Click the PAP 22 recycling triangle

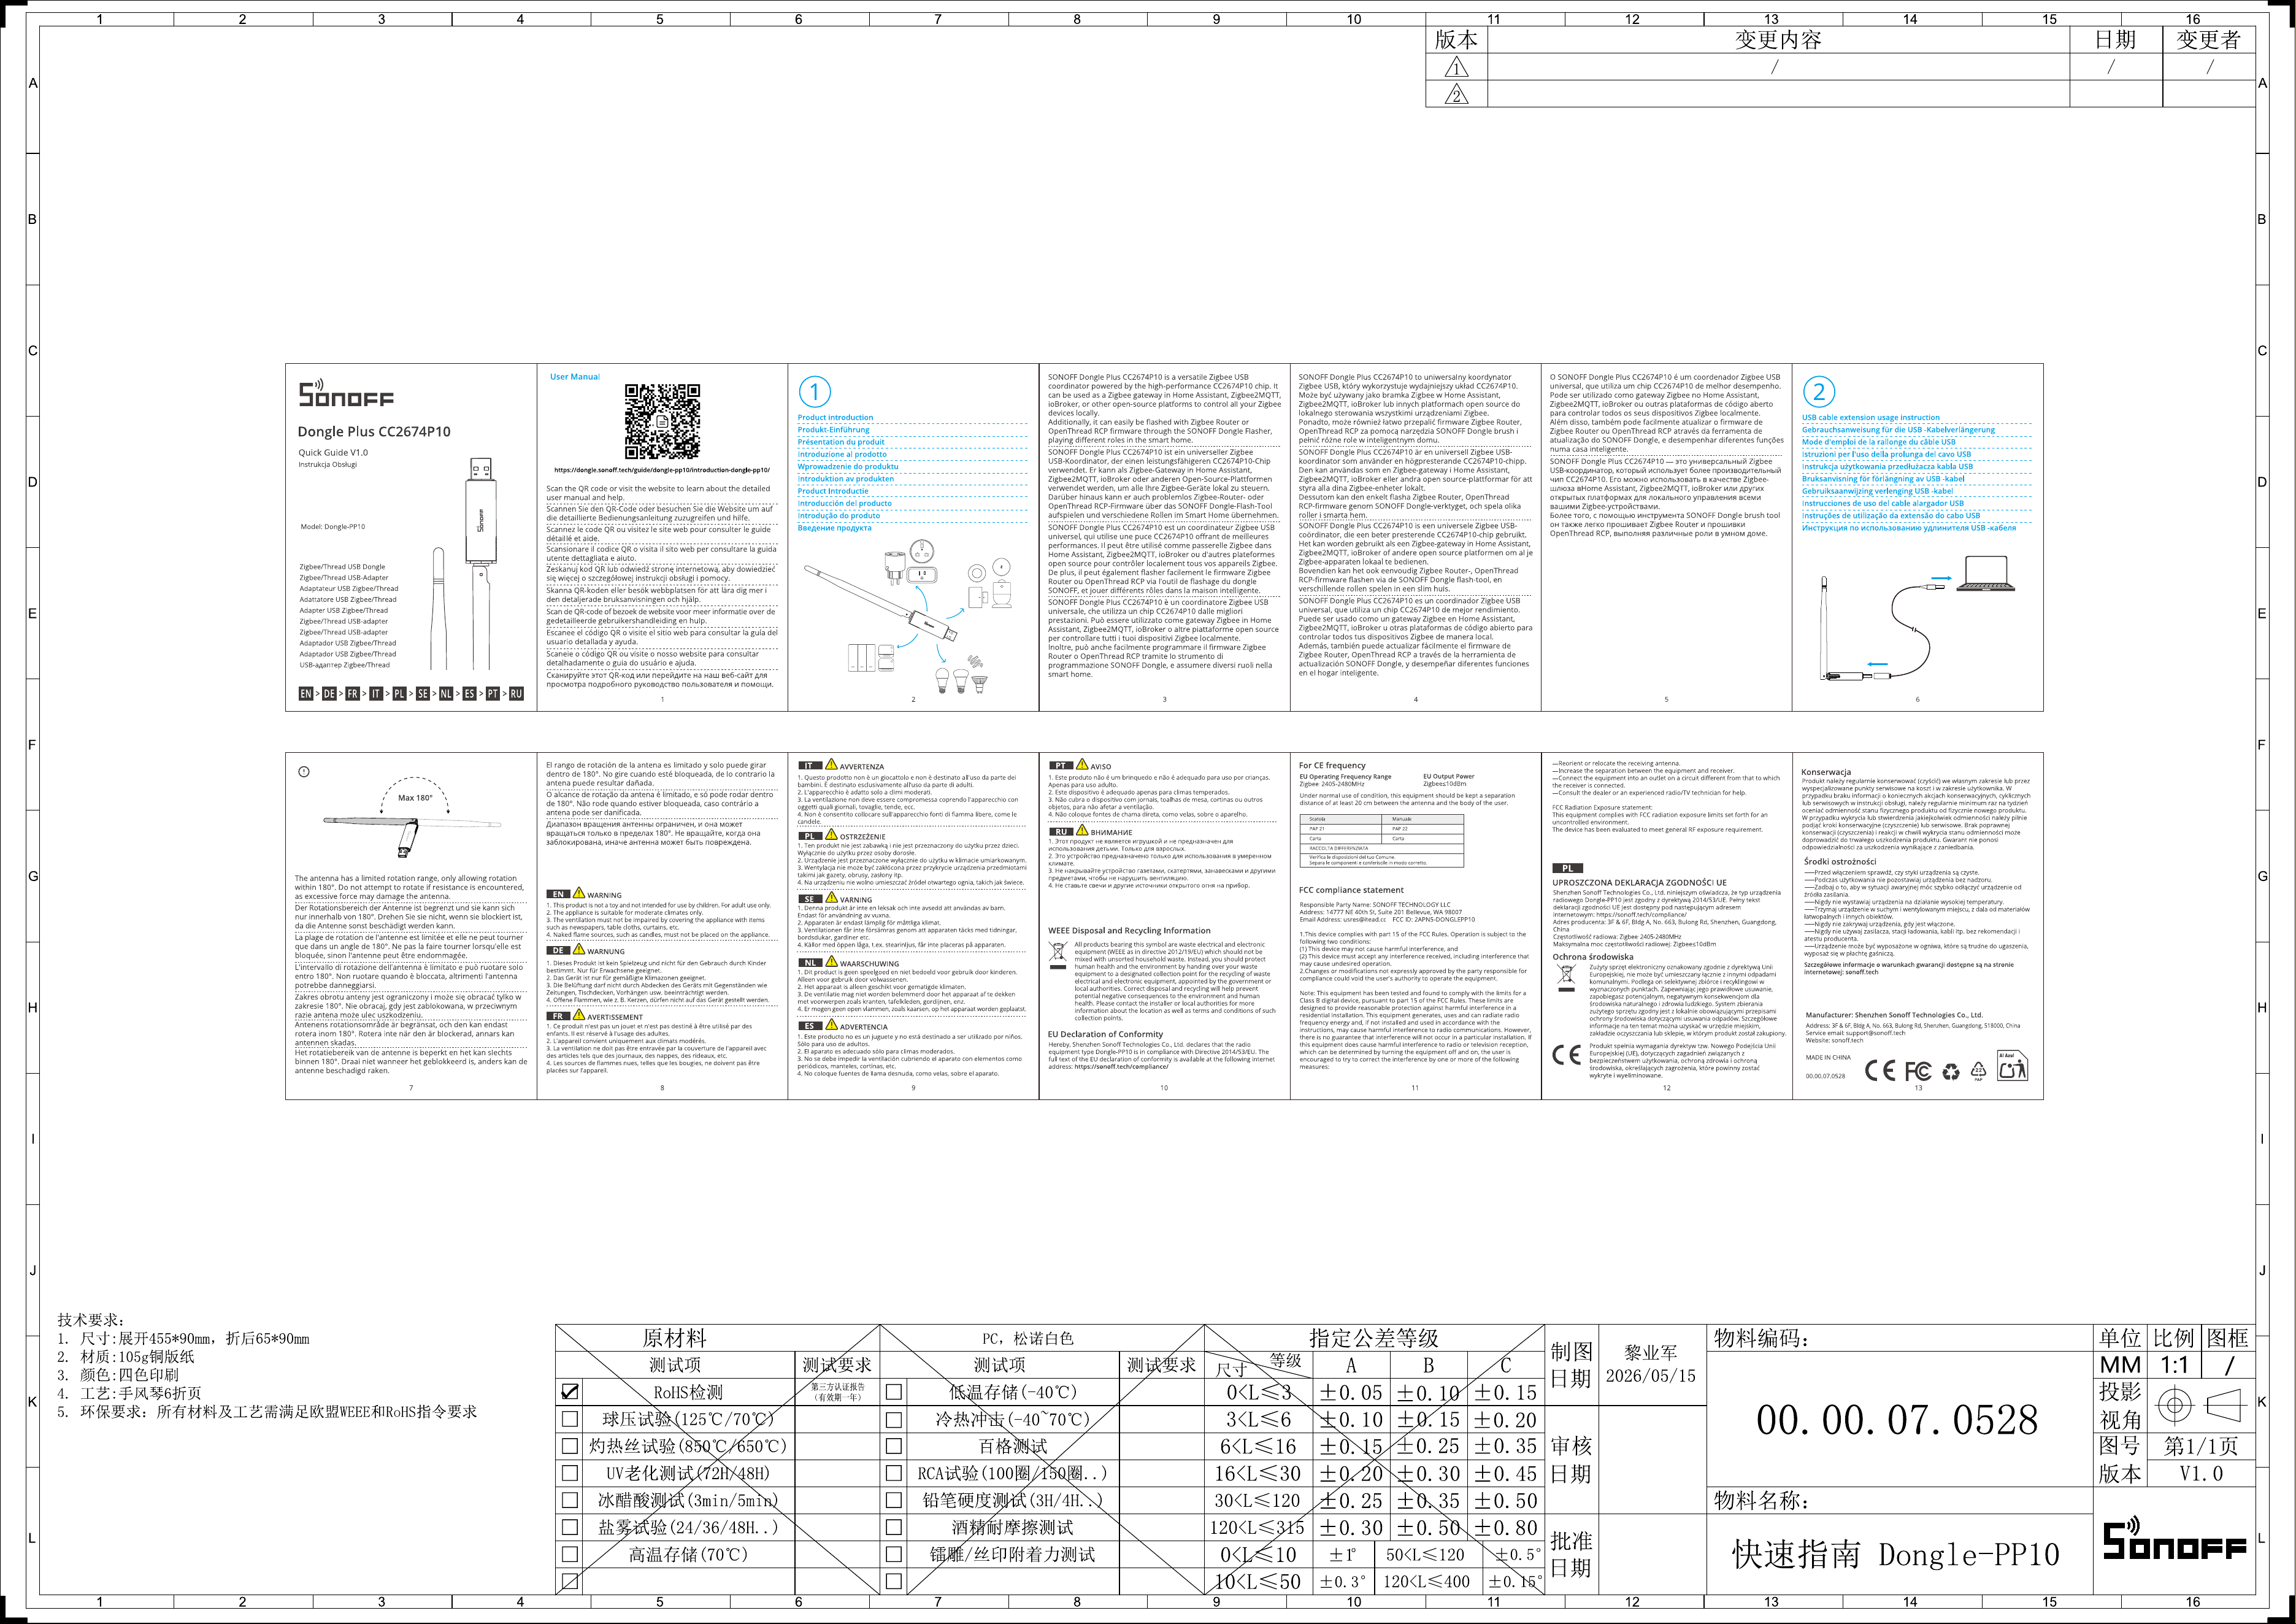1978,1072
